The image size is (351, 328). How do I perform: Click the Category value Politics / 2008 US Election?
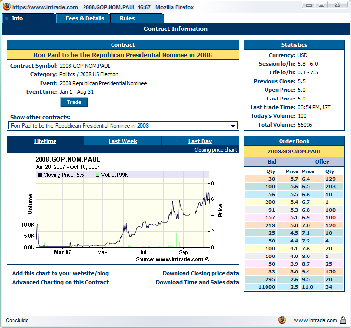pyautogui.click(x=89, y=74)
